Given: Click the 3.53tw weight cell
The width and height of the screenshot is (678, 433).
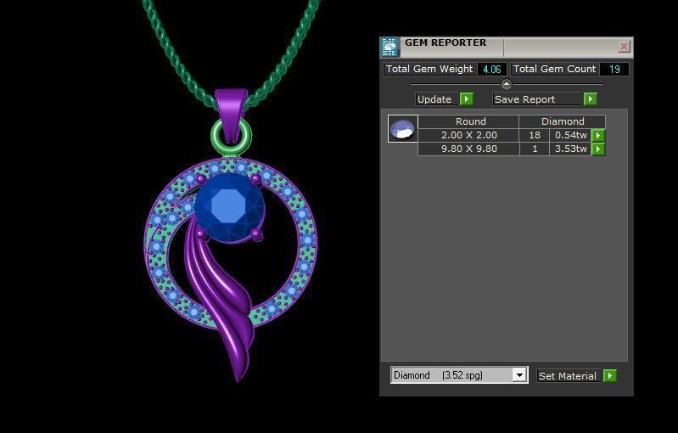Looking at the screenshot, I should (570, 149).
